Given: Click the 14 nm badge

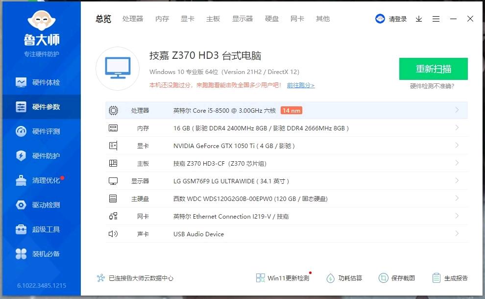Looking at the screenshot, I should pyautogui.click(x=291, y=110).
